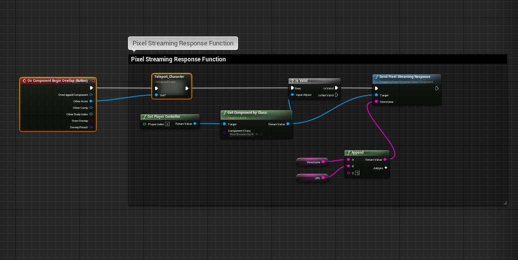Open the Component Class dropdown (Pixel Streamer Inp)
Viewport: 518px width, 260px height.
pyautogui.click(x=241, y=134)
